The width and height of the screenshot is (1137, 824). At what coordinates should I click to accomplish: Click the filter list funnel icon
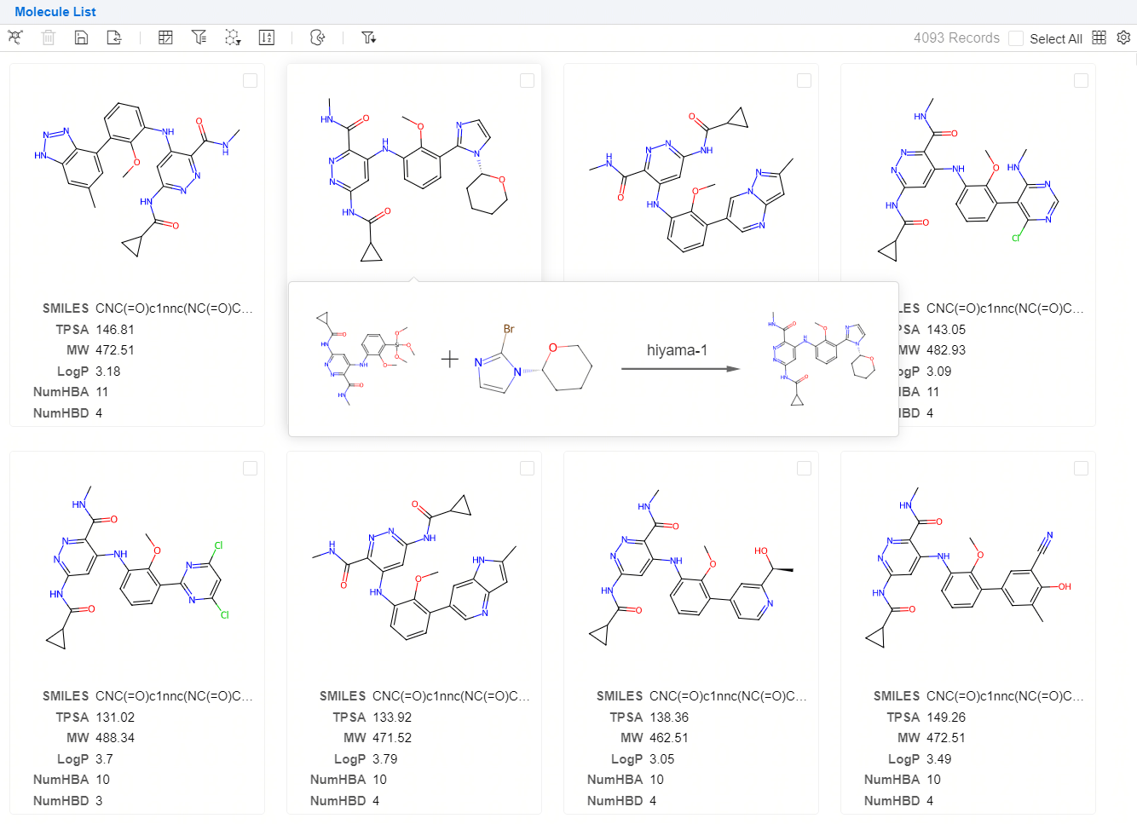(x=199, y=37)
